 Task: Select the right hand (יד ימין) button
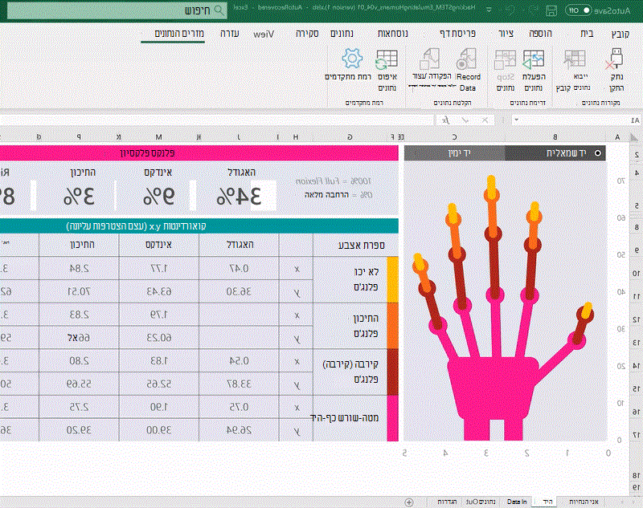(455, 153)
